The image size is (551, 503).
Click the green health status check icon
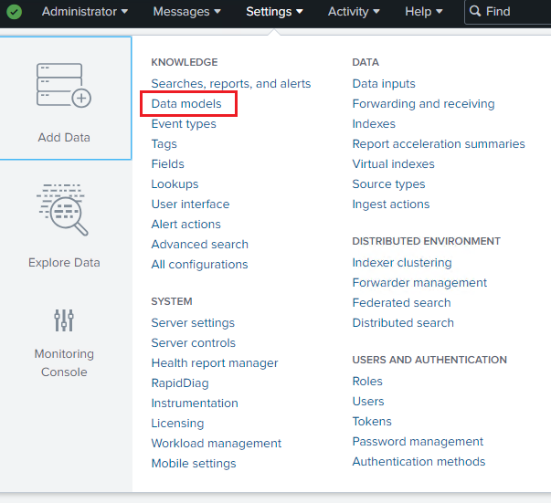pos(15,12)
